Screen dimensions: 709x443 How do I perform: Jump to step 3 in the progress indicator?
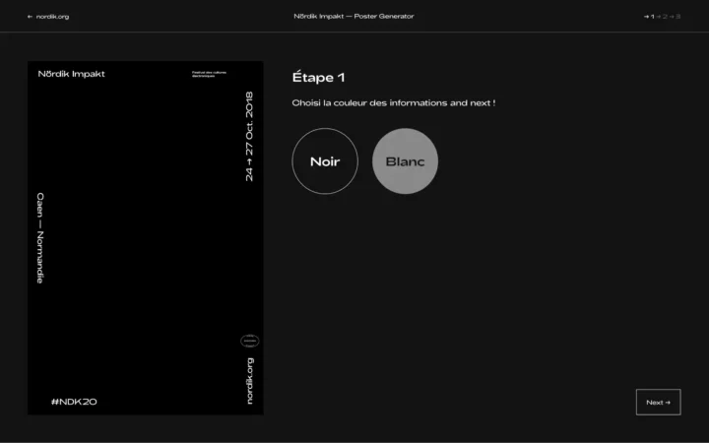tap(677, 17)
